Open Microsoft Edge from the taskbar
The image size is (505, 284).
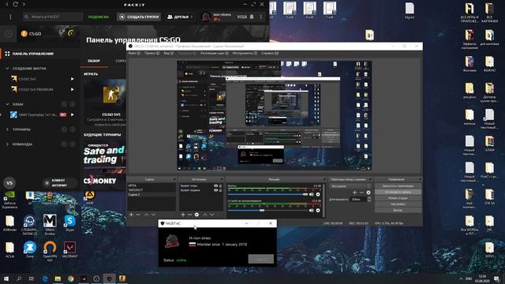click(x=45, y=278)
